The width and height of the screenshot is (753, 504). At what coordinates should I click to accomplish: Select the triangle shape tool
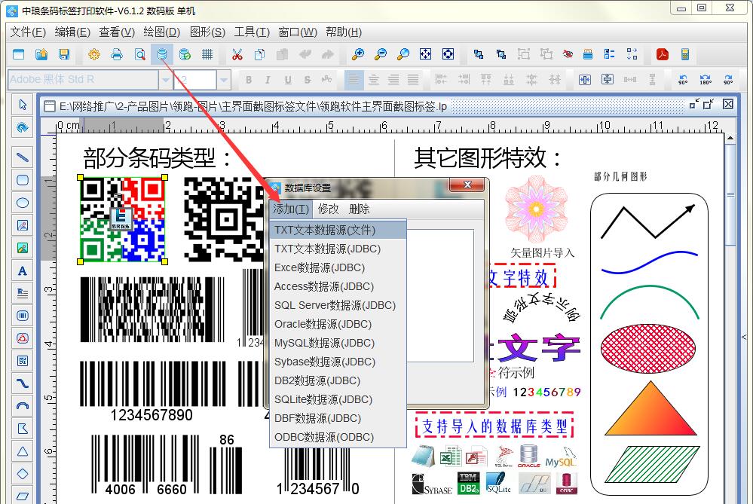(23, 451)
